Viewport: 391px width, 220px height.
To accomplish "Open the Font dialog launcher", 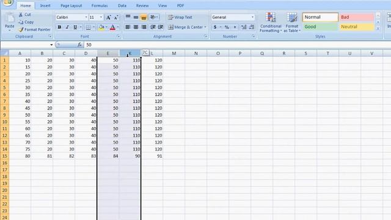I will [x=118, y=37].
